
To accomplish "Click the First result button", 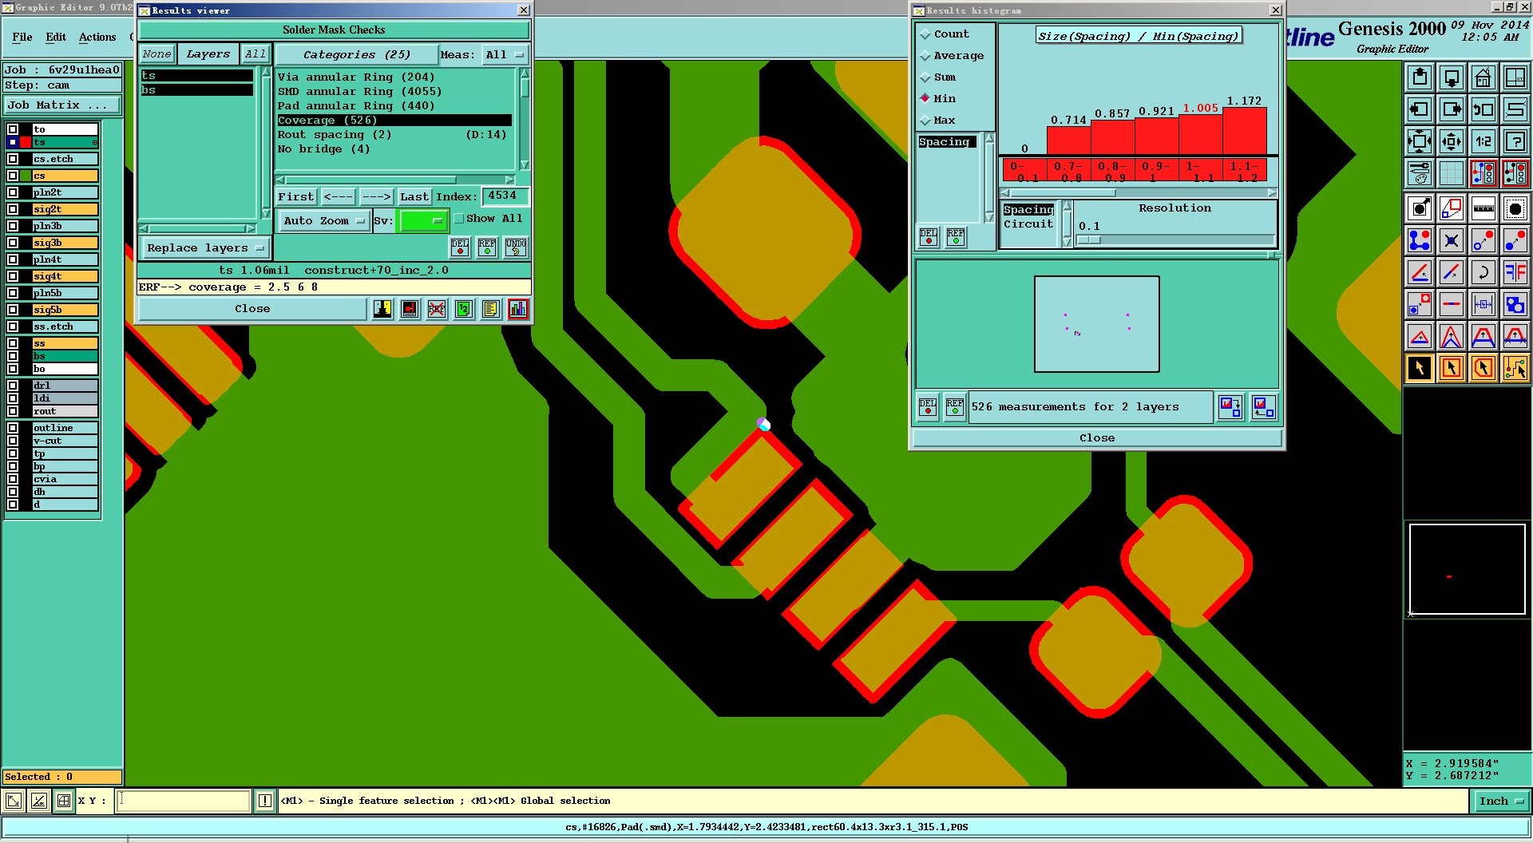I will (x=296, y=197).
